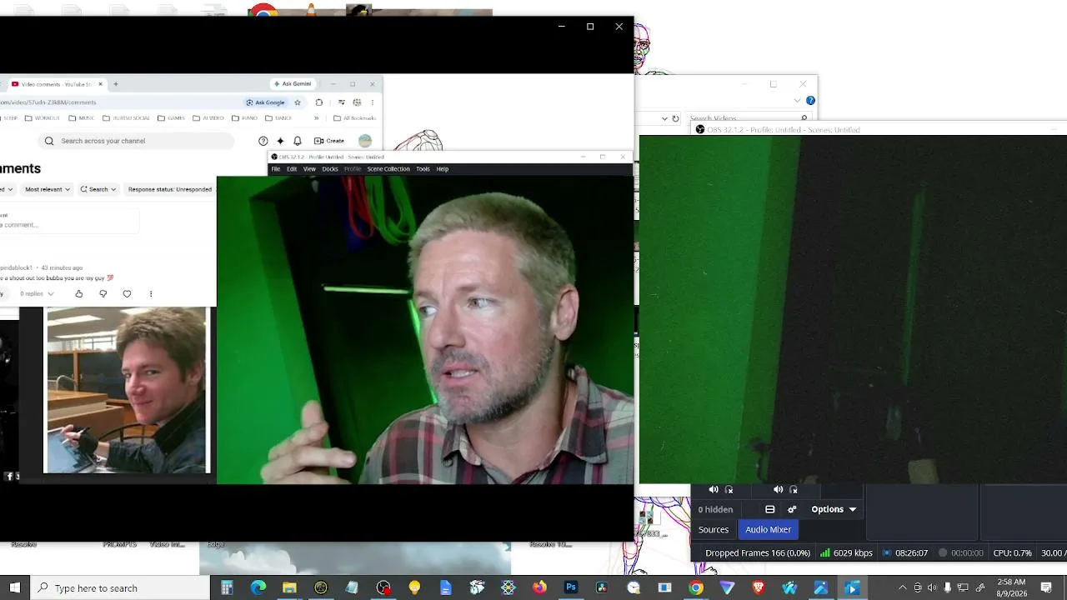Viewport: 1067px width, 600px height.
Task: Open the comment's three-dot options menu
Action: (151, 294)
